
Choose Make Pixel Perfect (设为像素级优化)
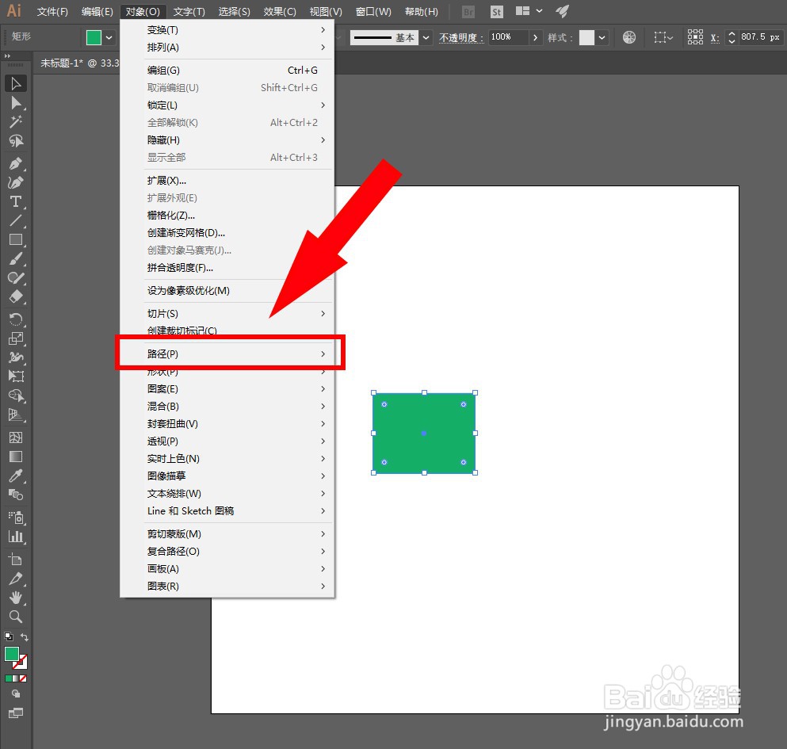coord(227,291)
